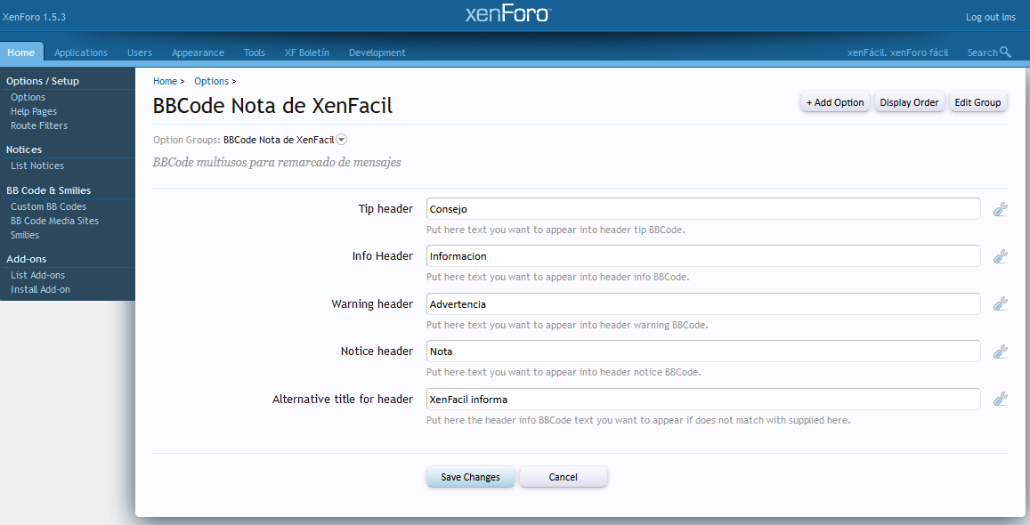Open Help Pages in the sidebar
The image size is (1030, 525).
click(x=34, y=111)
